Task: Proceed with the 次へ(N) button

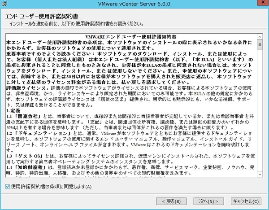Action: coord(208,201)
